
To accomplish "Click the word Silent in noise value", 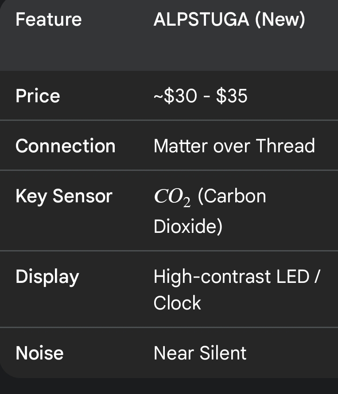I will point(223,353).
